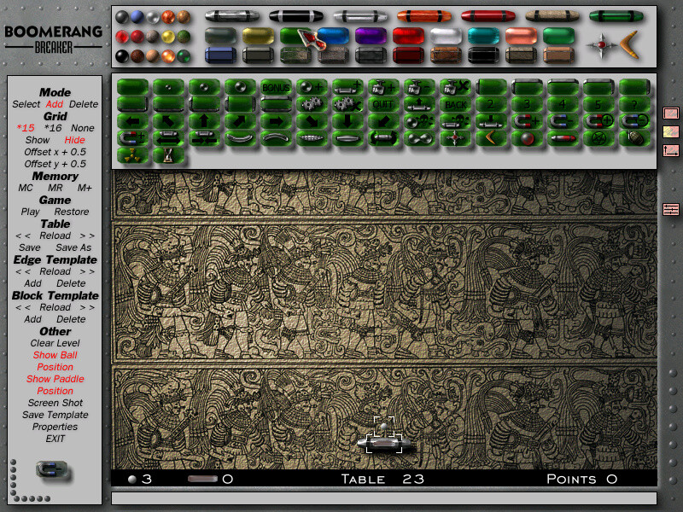This screenshot has width=683, height=512.
Task: Switch Mode to Select
Action: click(26, 104)
